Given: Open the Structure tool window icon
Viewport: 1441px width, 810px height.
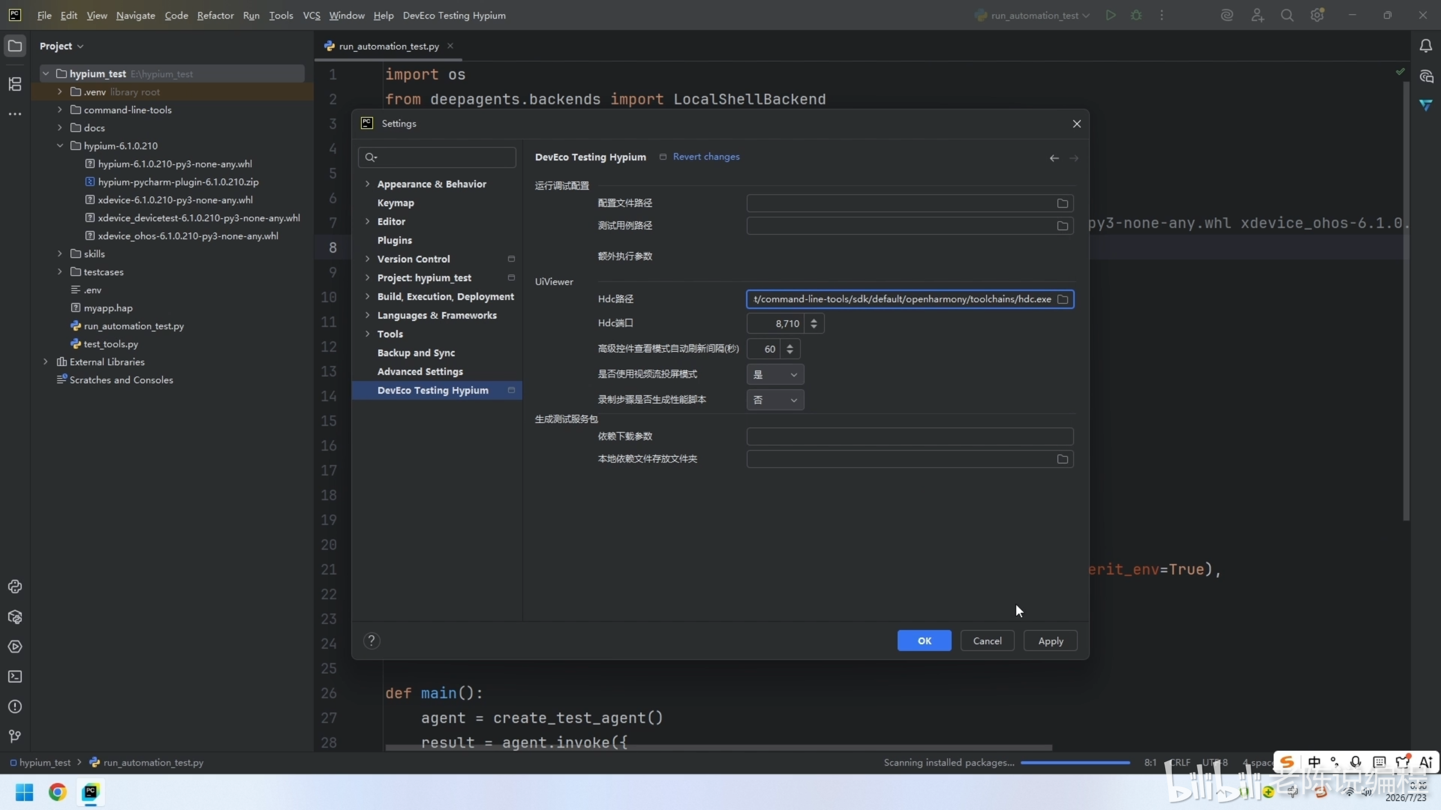Looking at the screenshot, I should [15, 84].
